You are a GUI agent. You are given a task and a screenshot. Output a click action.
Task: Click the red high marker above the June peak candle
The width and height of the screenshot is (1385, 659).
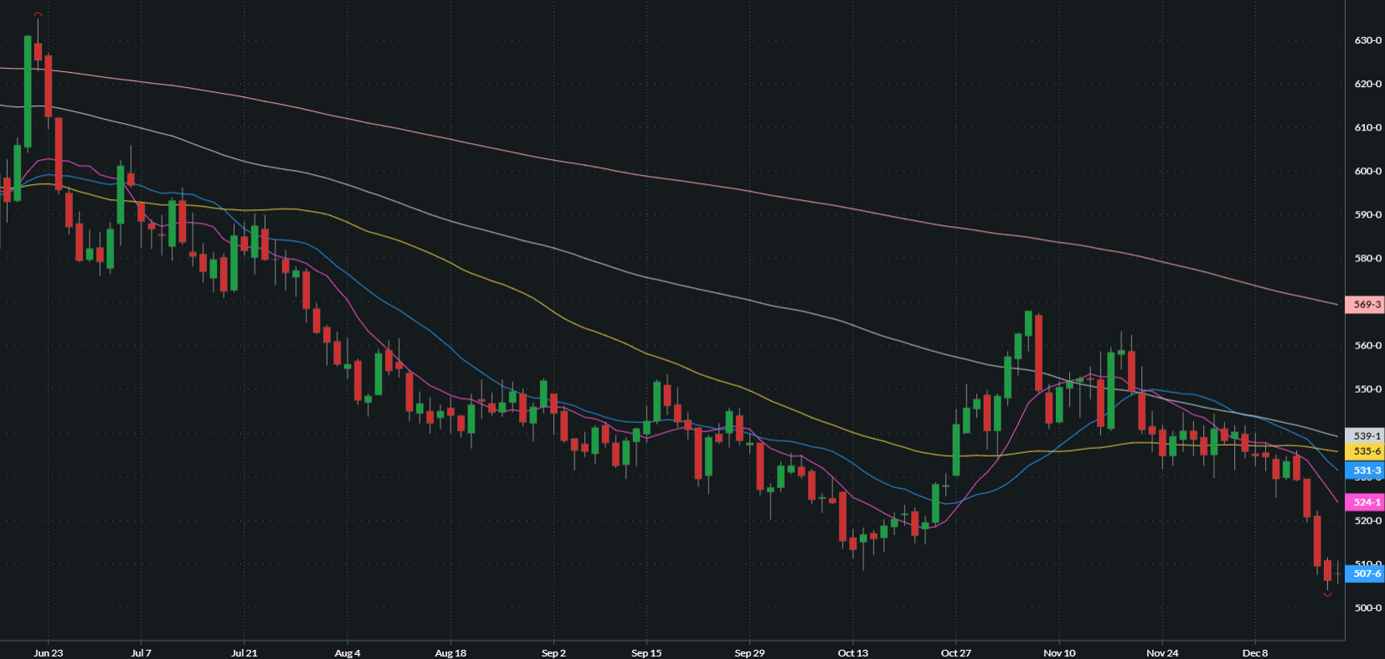point(38,14)
